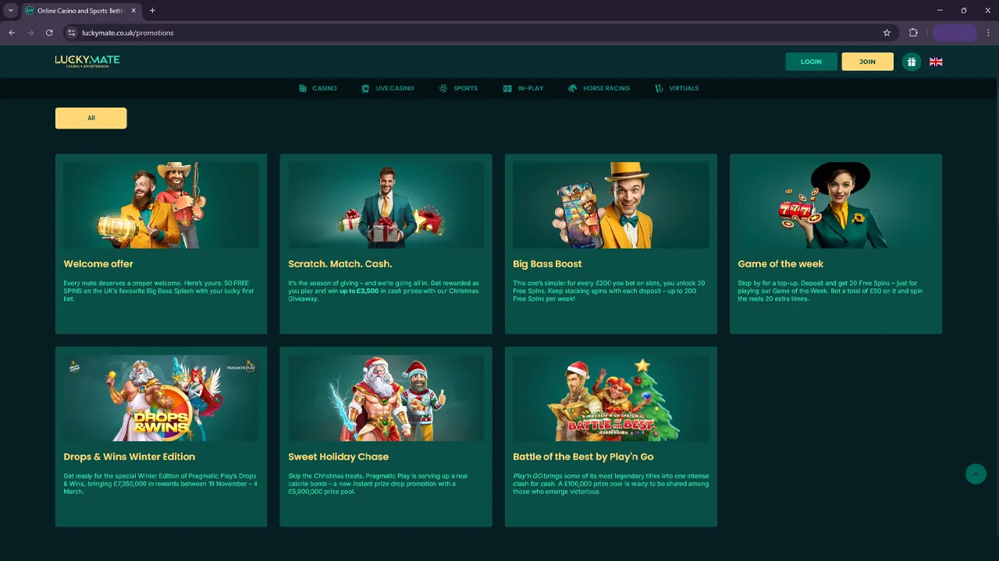999x561 pixels.
Task: Open Horse Racing from the navigation
Action: (x=599, y=88)
